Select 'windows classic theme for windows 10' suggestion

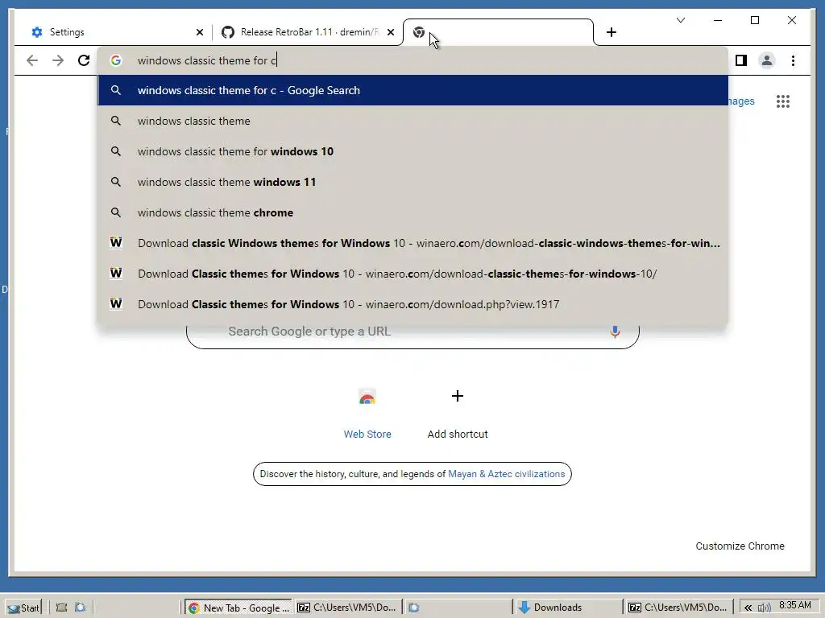[x=412, y=151]
